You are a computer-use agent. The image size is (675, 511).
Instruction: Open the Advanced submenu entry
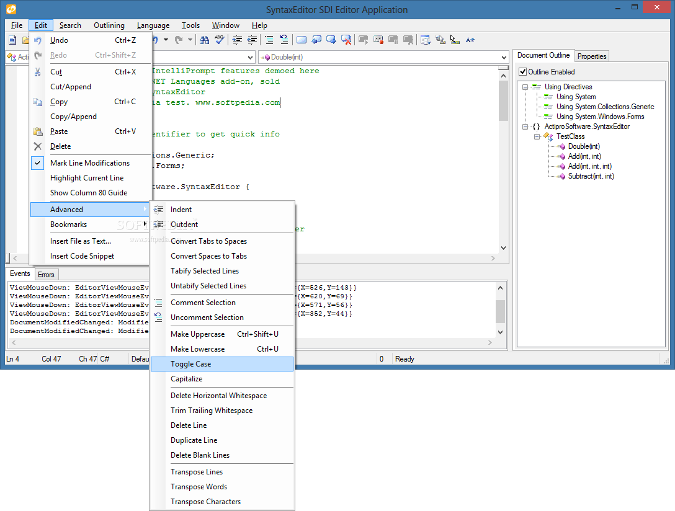click(x=91, y=210)
